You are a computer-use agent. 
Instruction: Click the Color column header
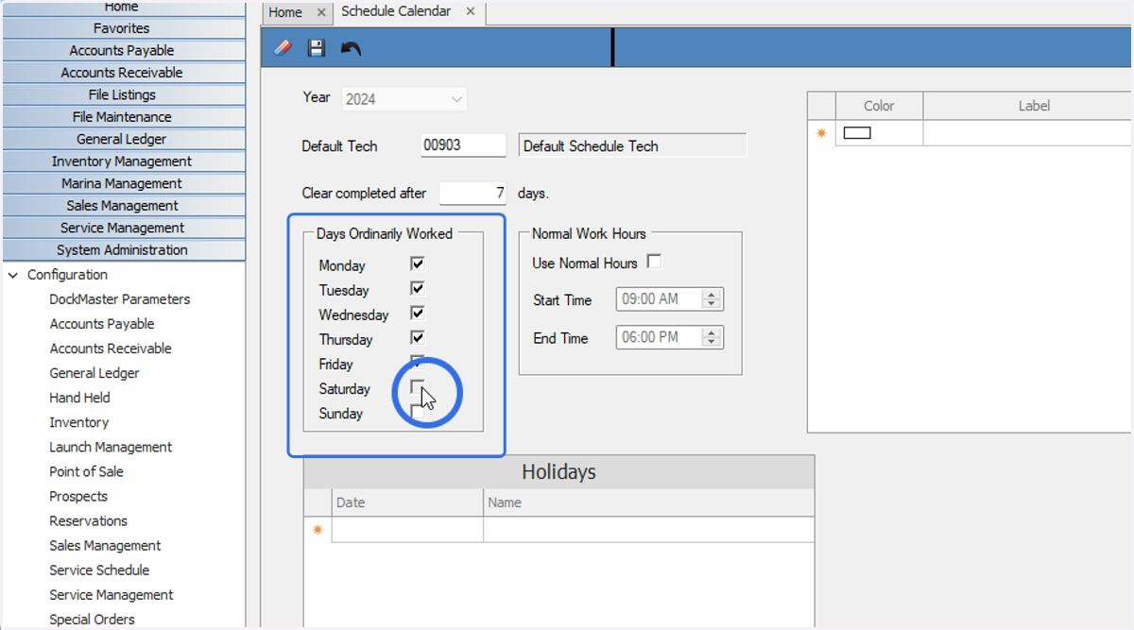tap(879, 106)
